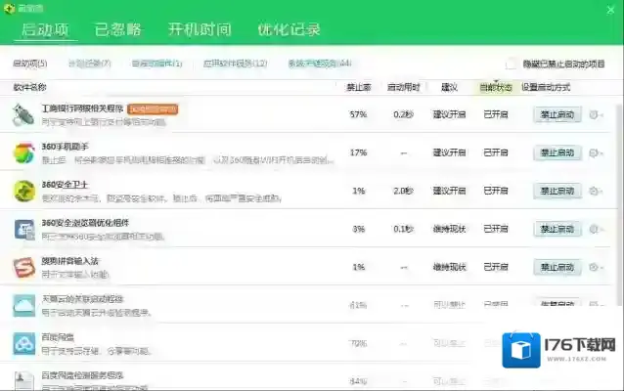Select the 自启动插件(1) sub-tab
Image resolution: width=624 pixels, height=391 pixels.
click(x=156, y=64)
